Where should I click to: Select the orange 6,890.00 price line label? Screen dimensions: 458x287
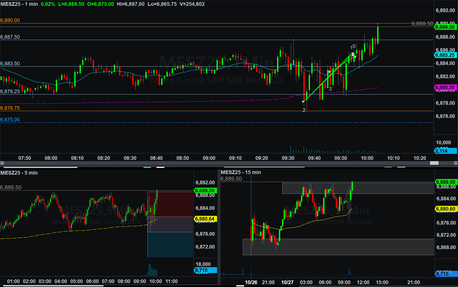point(10,20)
